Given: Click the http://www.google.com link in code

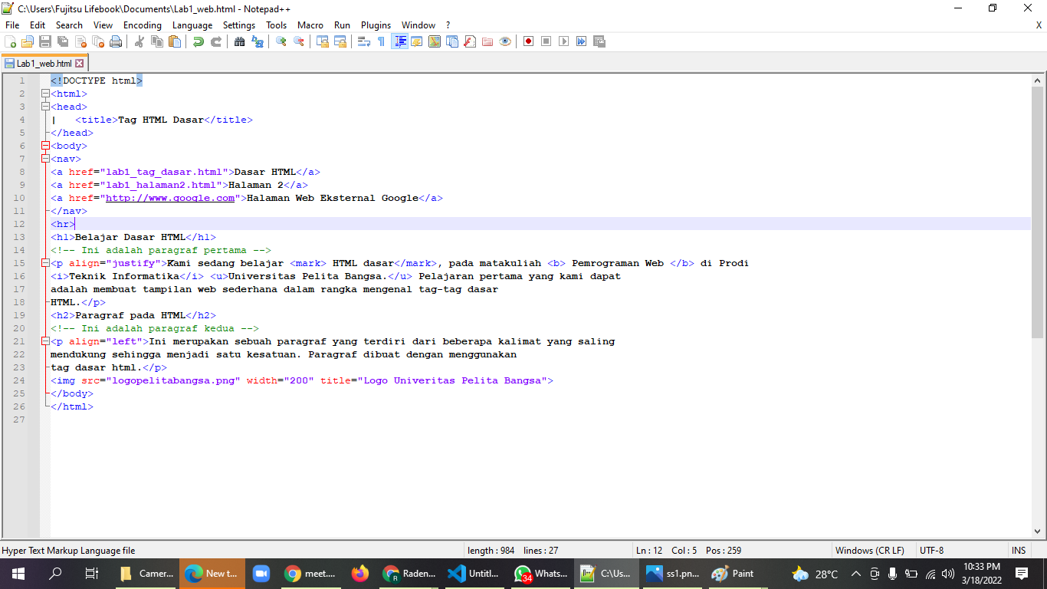Looking at the screenshot, I should (x=170, y=198).
